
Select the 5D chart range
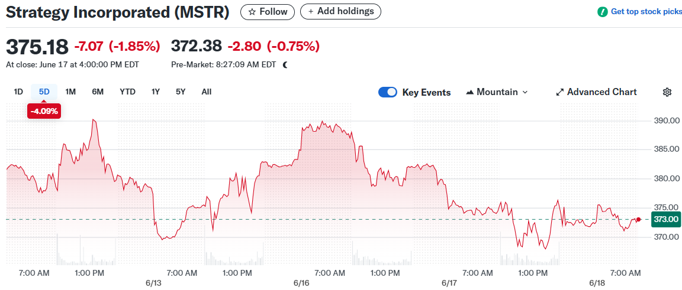(x=44, y=92)
